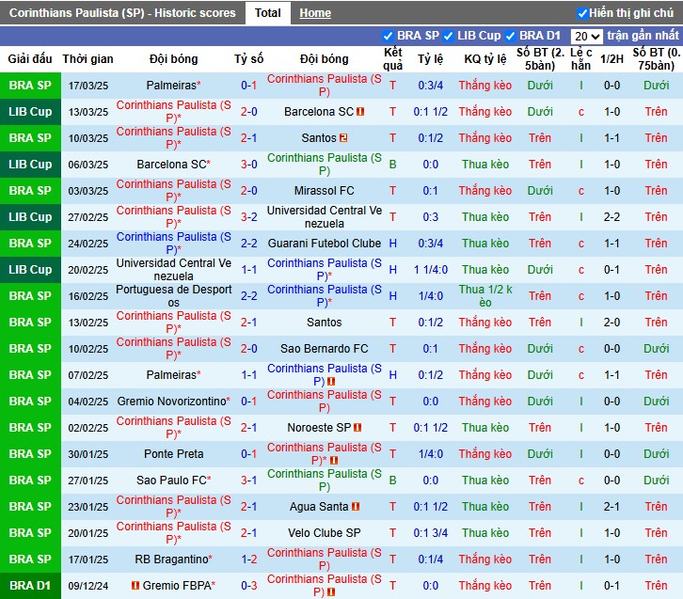Open Portuguesa de Desportos team link
The height and width of the screenshot is (599, 683).
tap(173, 296)
